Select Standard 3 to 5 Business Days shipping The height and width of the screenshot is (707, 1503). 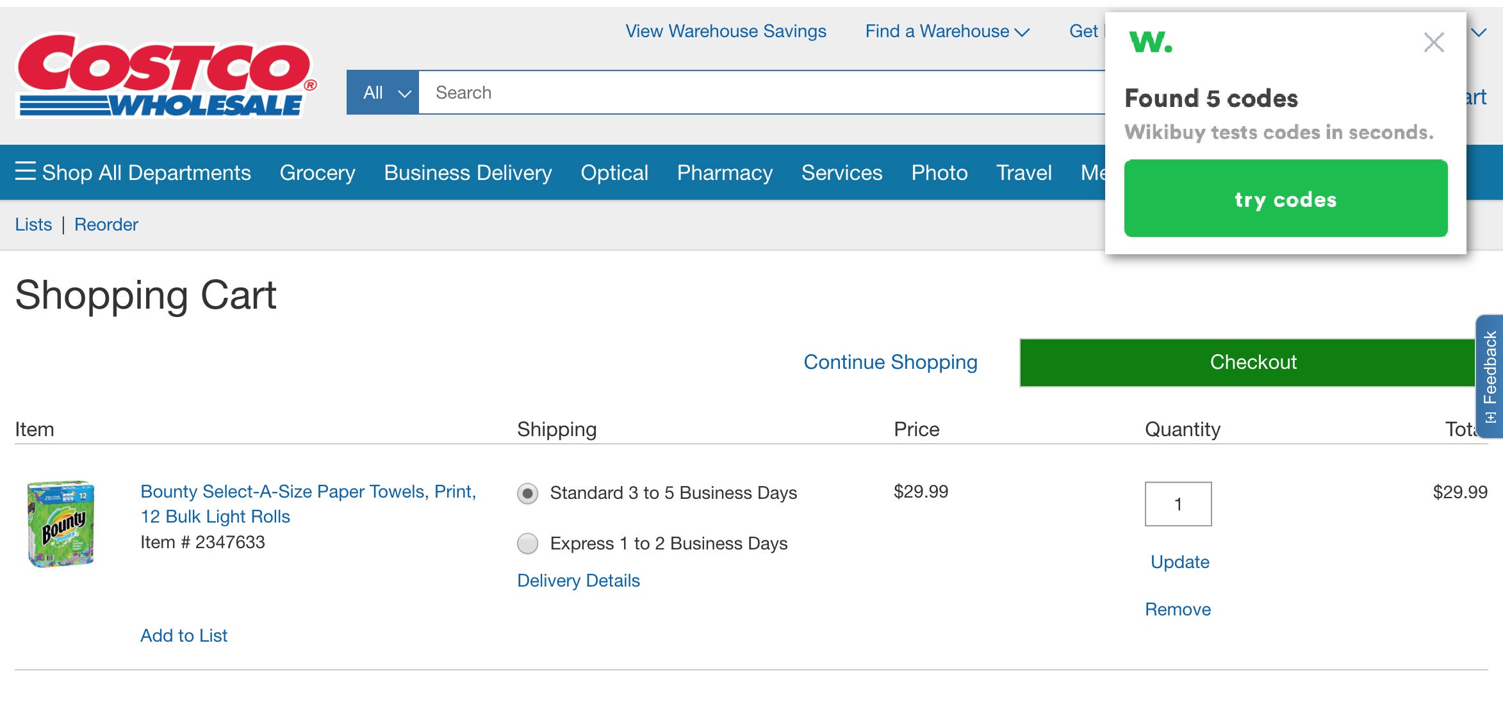click(527, 493)
